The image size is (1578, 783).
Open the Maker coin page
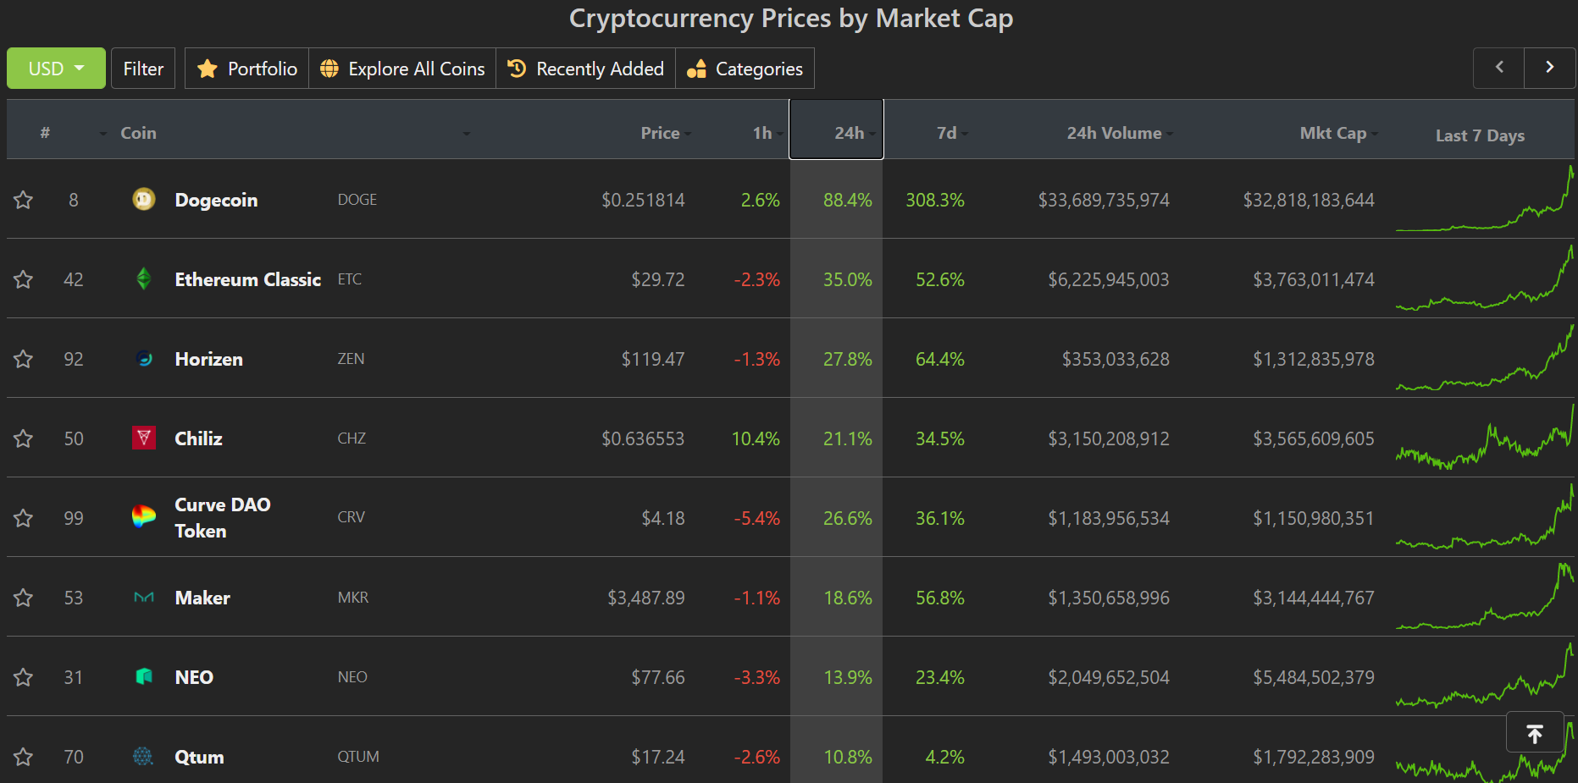(202, 598)
